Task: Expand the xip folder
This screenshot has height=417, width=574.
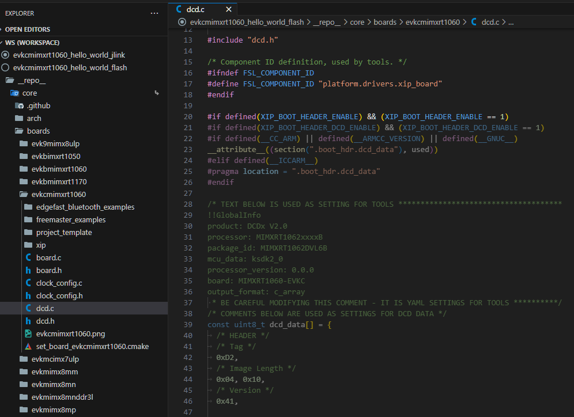Action: [x=40, y=245]
